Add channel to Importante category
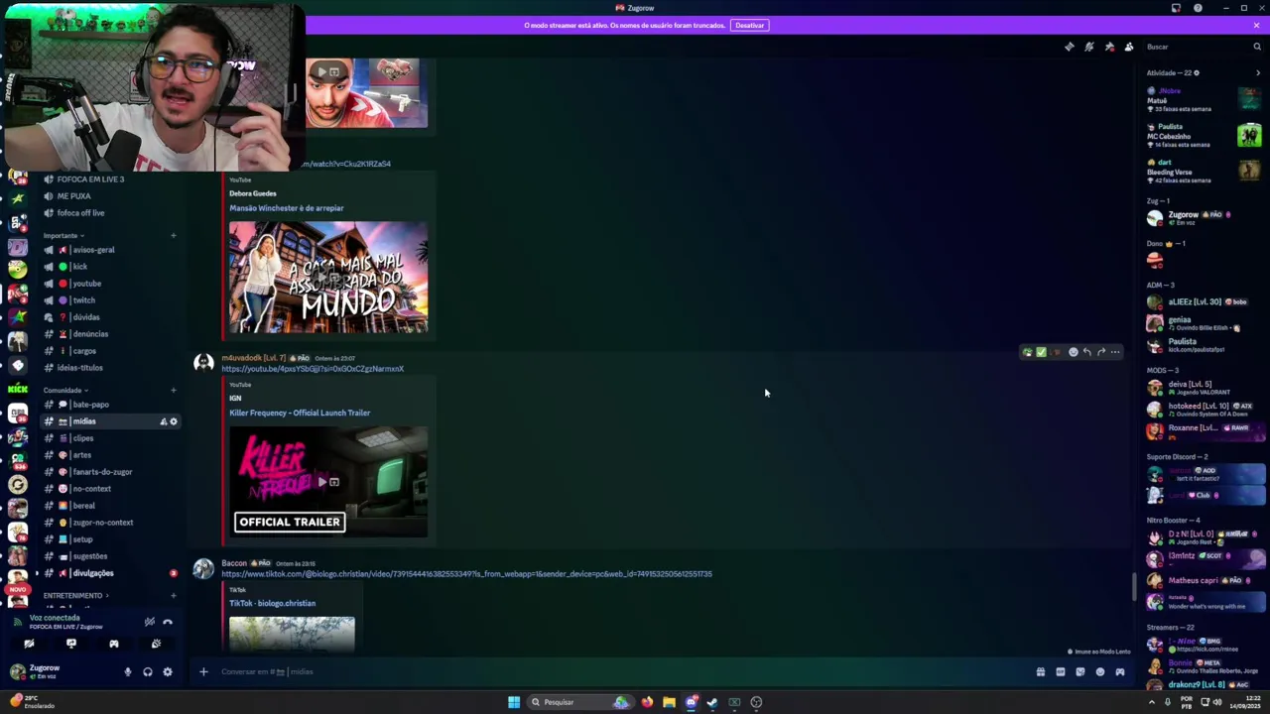 pos(173,236)
